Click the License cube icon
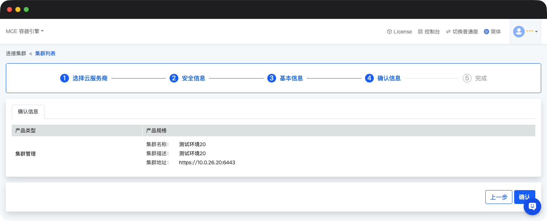Viewport: 547px width, 221px height. coord(389,32)
